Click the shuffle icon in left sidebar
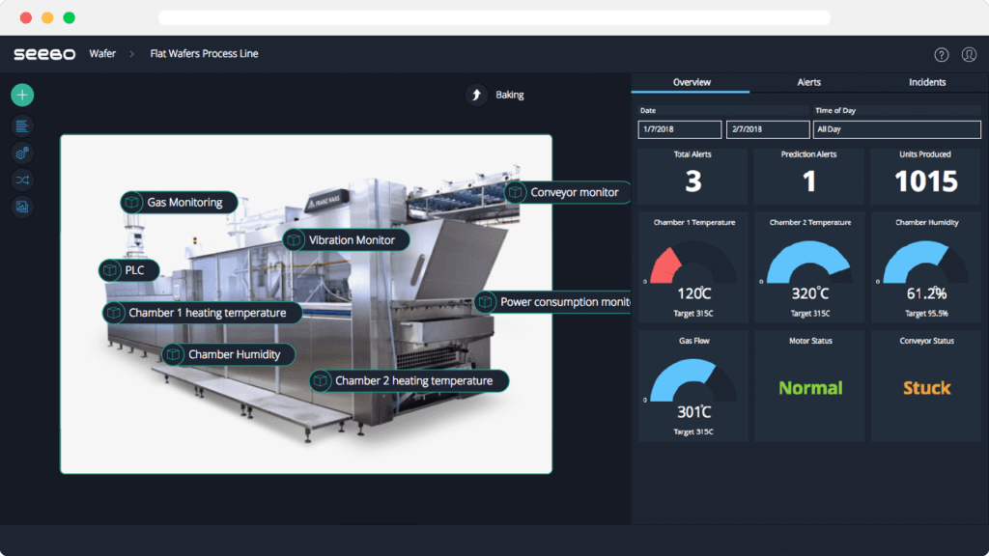Viewport: 989px width, 556px height. click(x=21, y=180)
